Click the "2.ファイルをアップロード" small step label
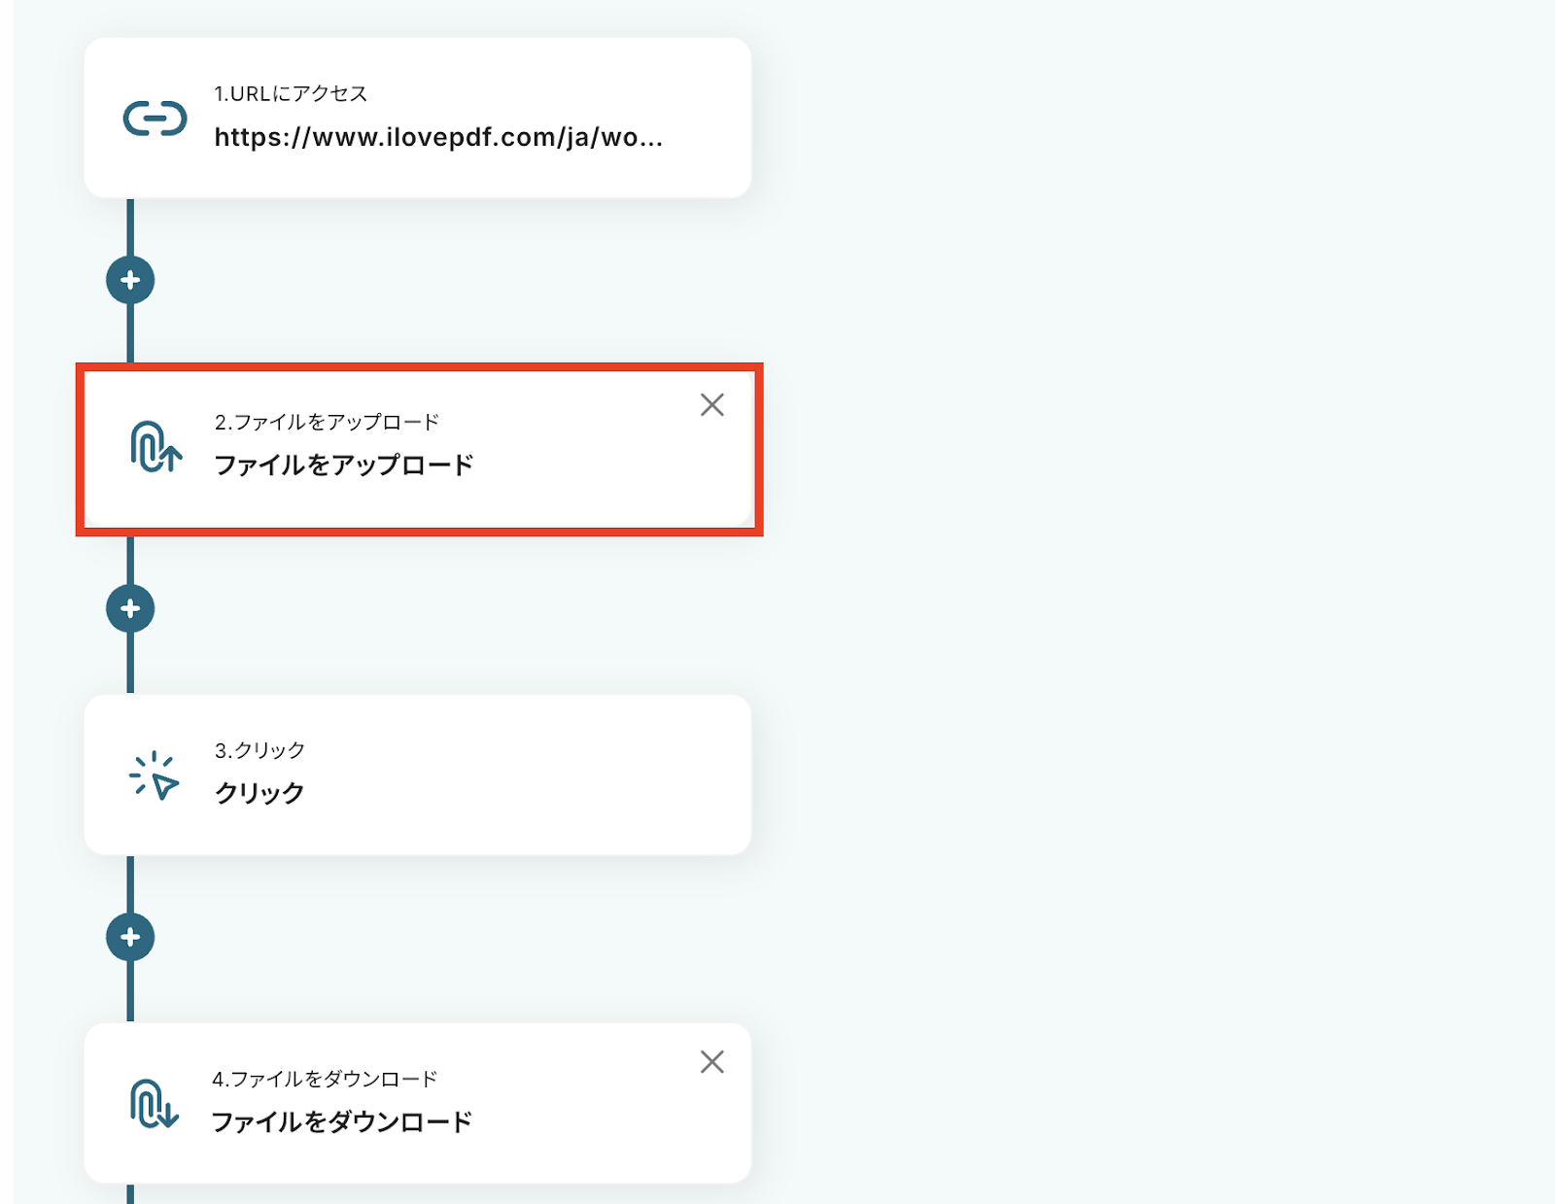 [327, 423]
